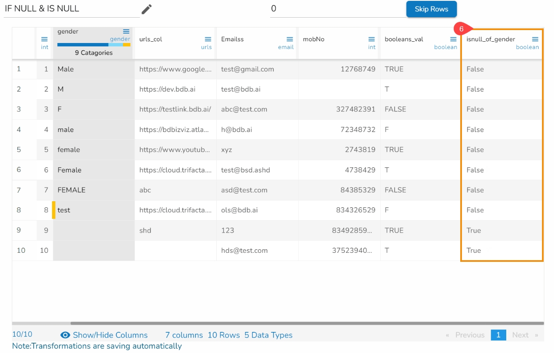Select the gender data type label
The width and height of the screenshot is (554, 353).
pyautogui.click(x=120, y=39)
